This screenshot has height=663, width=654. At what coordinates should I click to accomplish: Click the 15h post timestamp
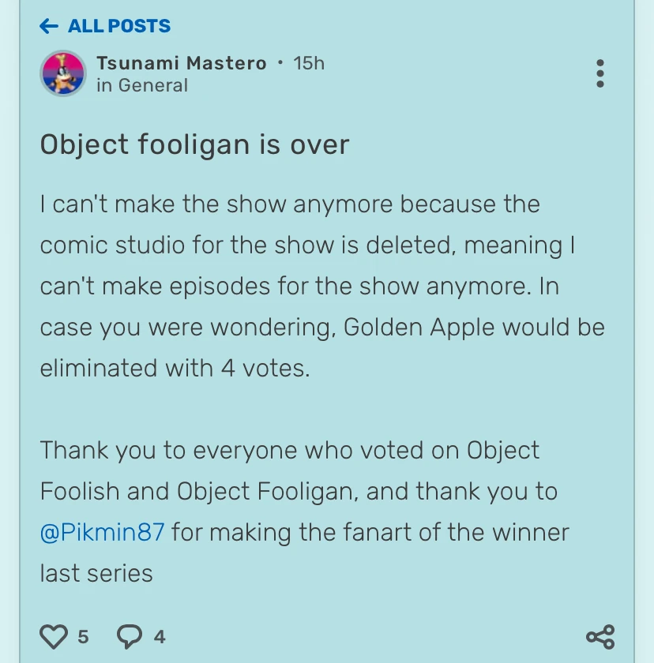click(x=309, y=63)
